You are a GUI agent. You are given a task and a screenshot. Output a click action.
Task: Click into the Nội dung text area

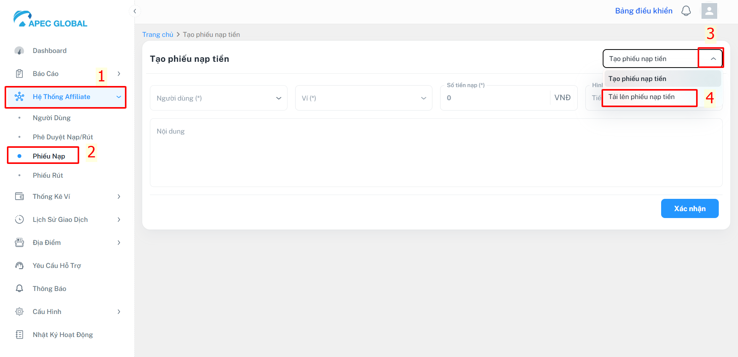click(436, 152)
